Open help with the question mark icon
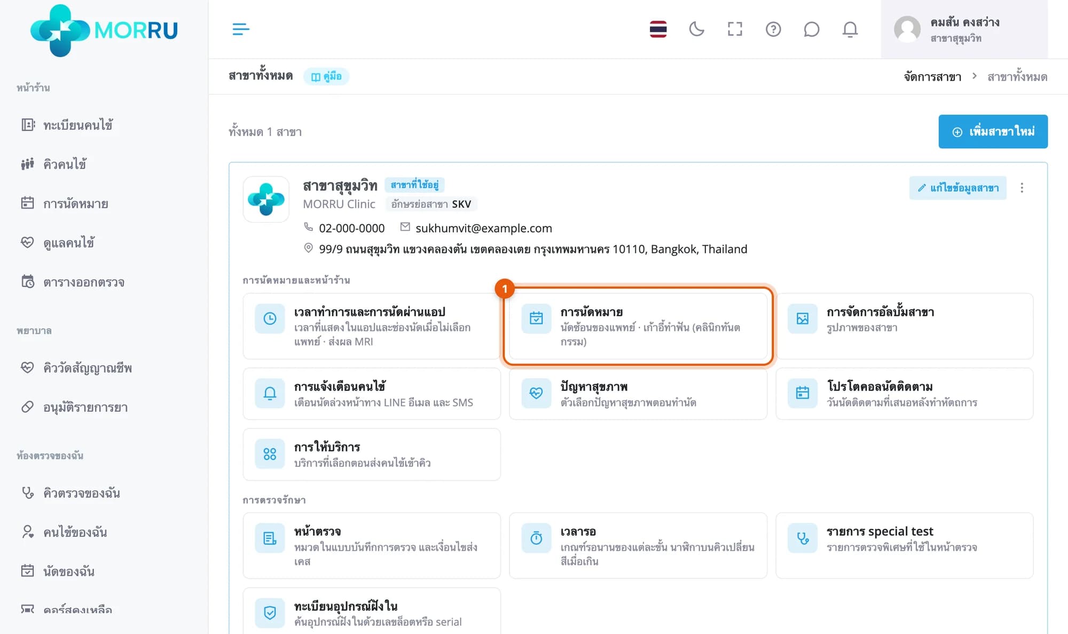1068x634 pixels. [773, 29]
